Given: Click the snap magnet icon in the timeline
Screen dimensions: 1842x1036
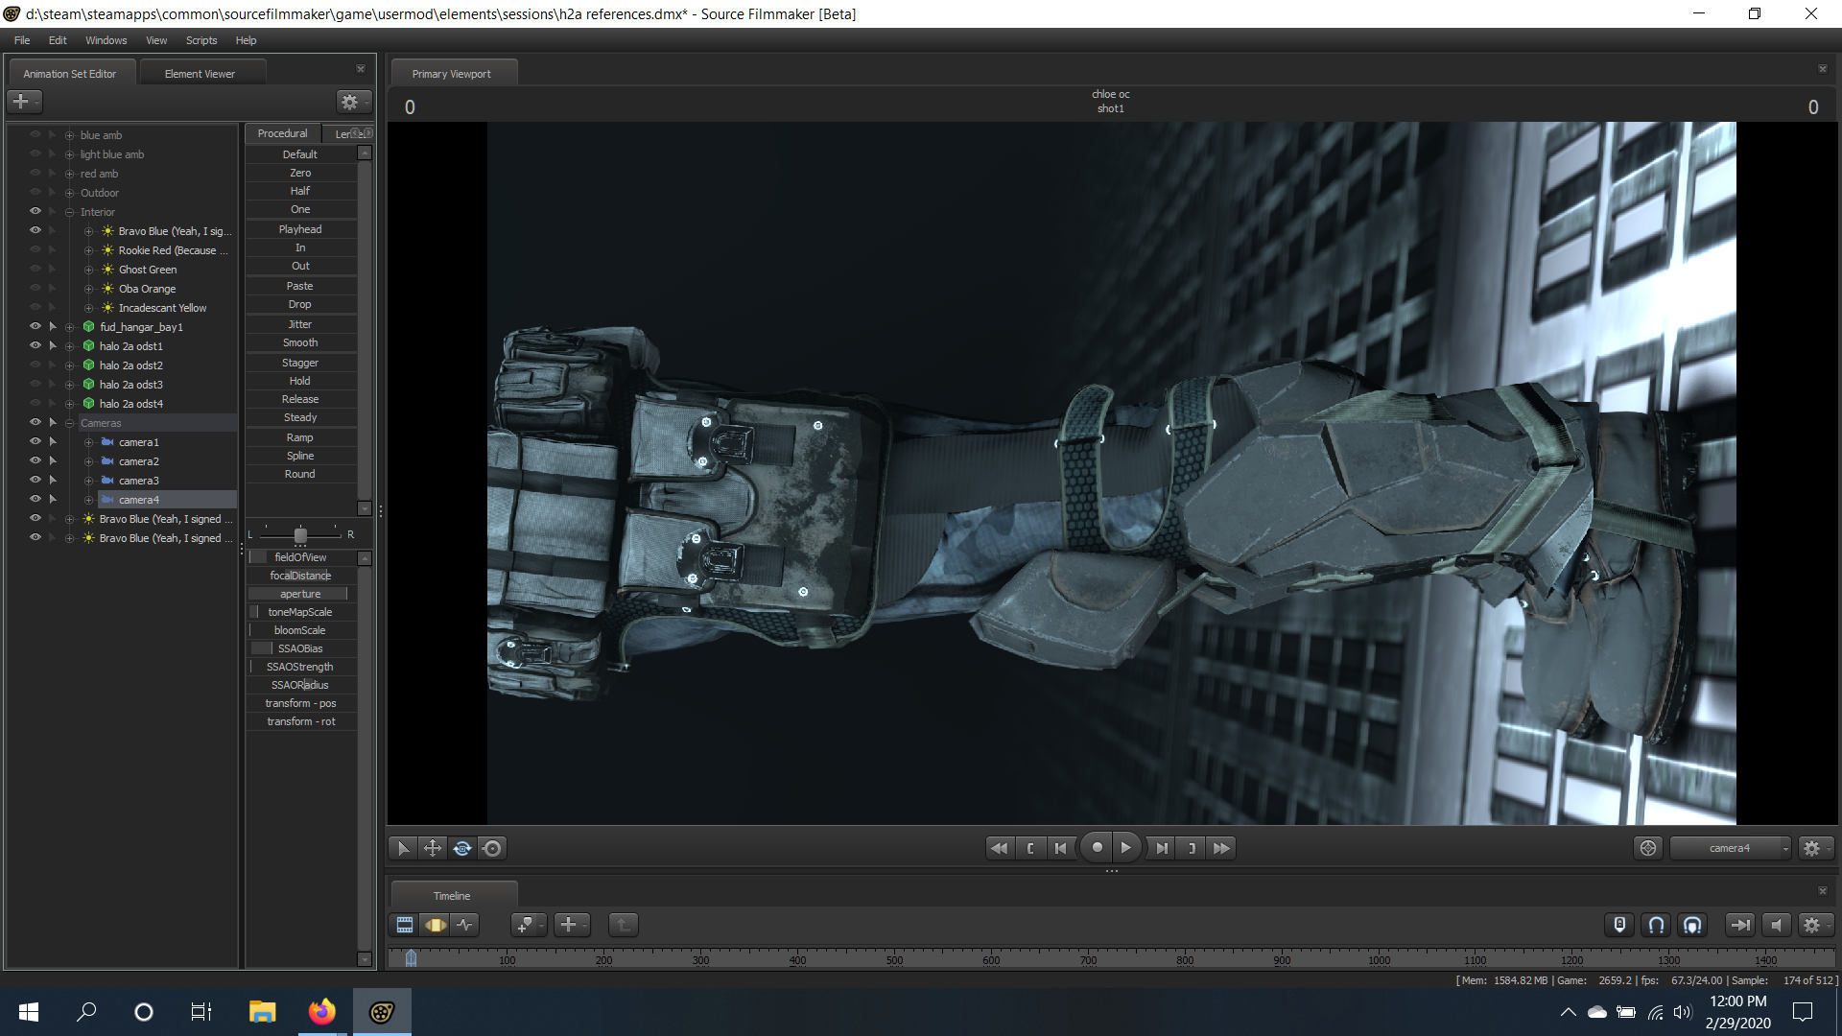Looking at the screenshot, I should [1656, 925].
